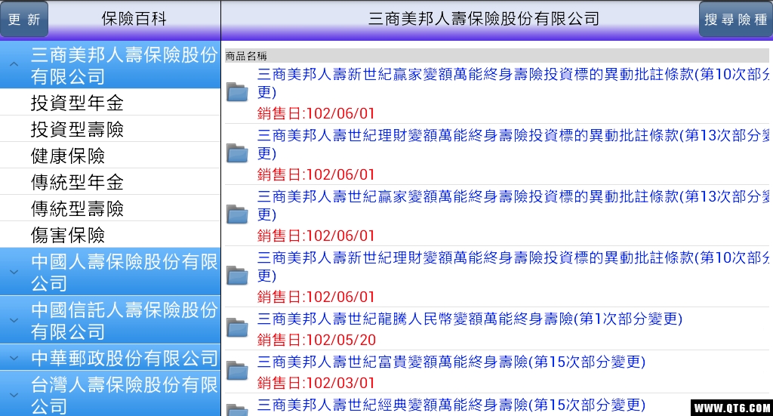Open 三商美邦人壽新世紀贏家變額萬能終身壽險 product link
Viewport: 773px width, 416px height.
point(513,83)
